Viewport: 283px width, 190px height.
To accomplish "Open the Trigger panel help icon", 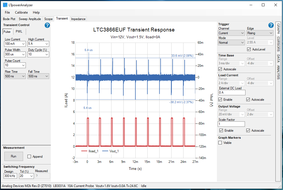I will pyautogui.click(x=271, y=25).
